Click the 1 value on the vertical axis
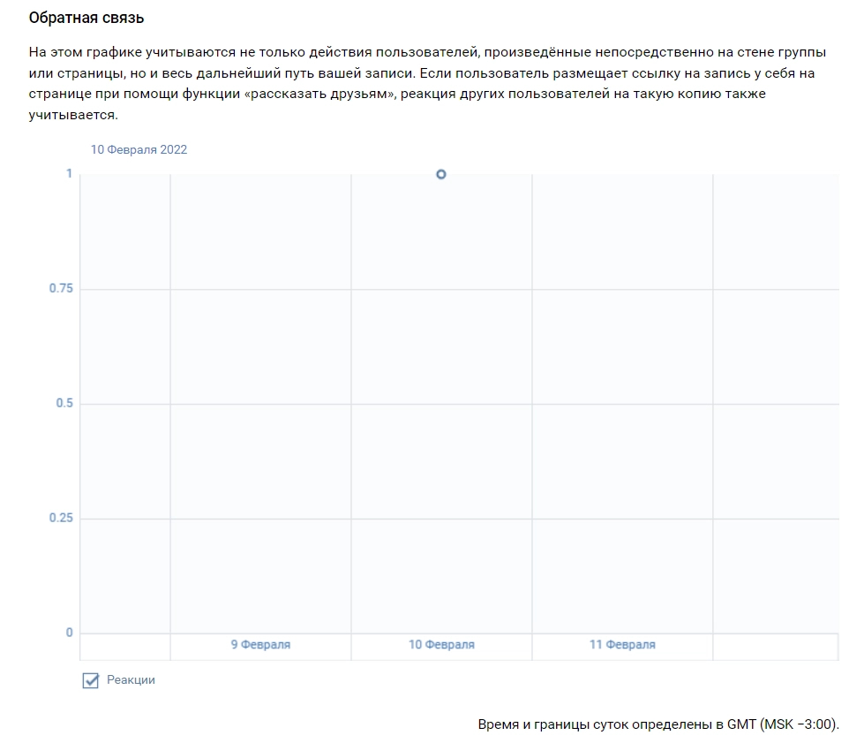 (69, 174)
